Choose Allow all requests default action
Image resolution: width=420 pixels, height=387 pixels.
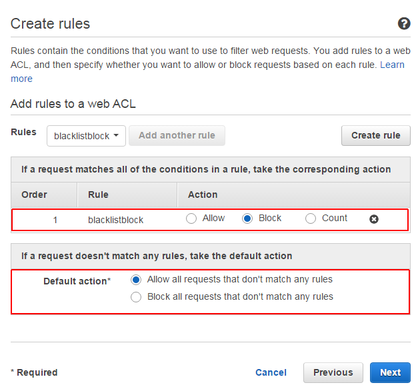(136, 280)
